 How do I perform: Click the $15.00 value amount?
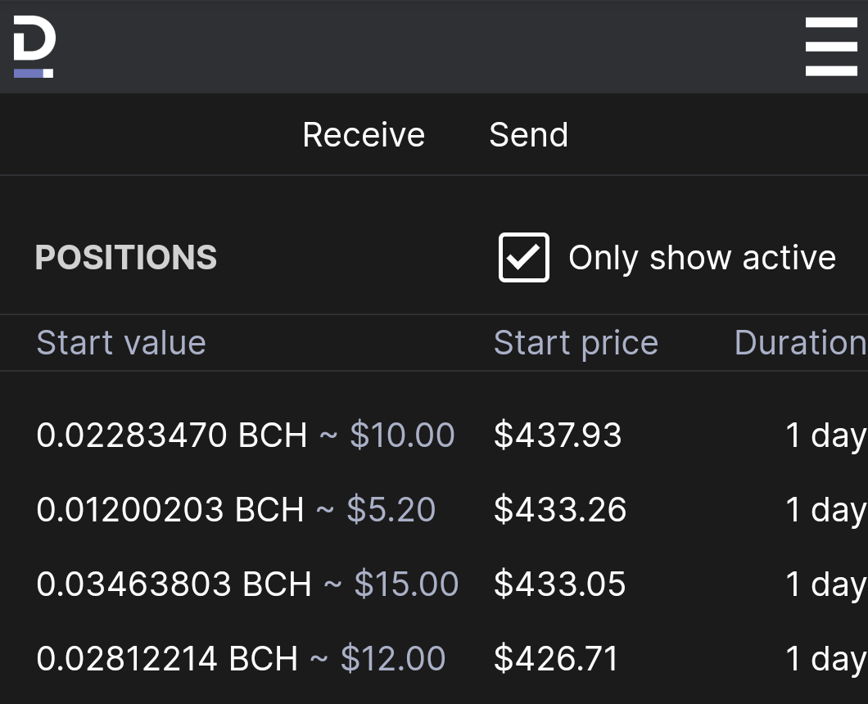click(406, 584)
